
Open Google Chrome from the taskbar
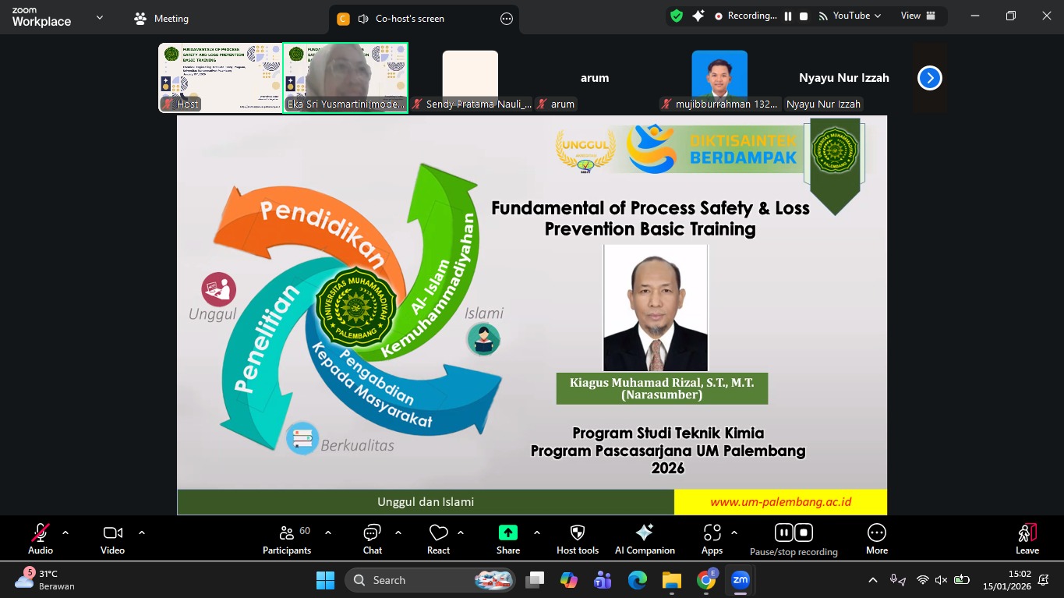(x=706, y=580)
